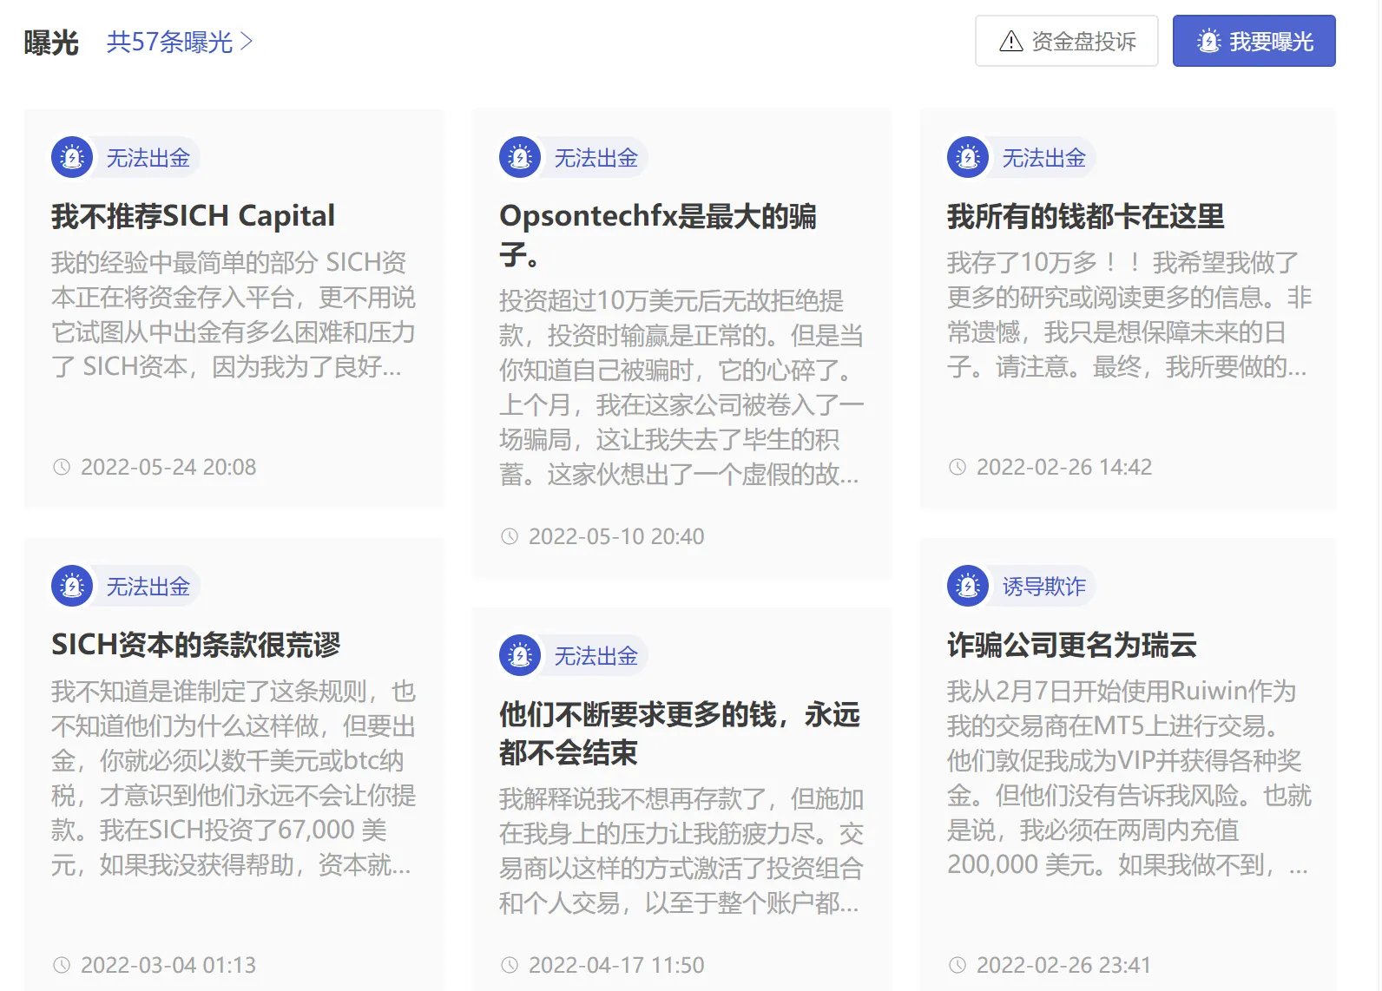The image size is (1382, 991).
Task: Click the 无法出金 tag on 我不推荐SICH Capital card
Action: coord(148,158)
